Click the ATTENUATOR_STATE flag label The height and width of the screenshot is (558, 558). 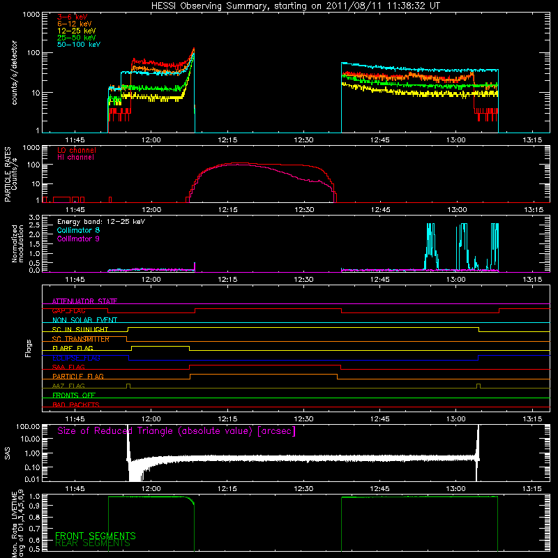click(x=84, y=301)
